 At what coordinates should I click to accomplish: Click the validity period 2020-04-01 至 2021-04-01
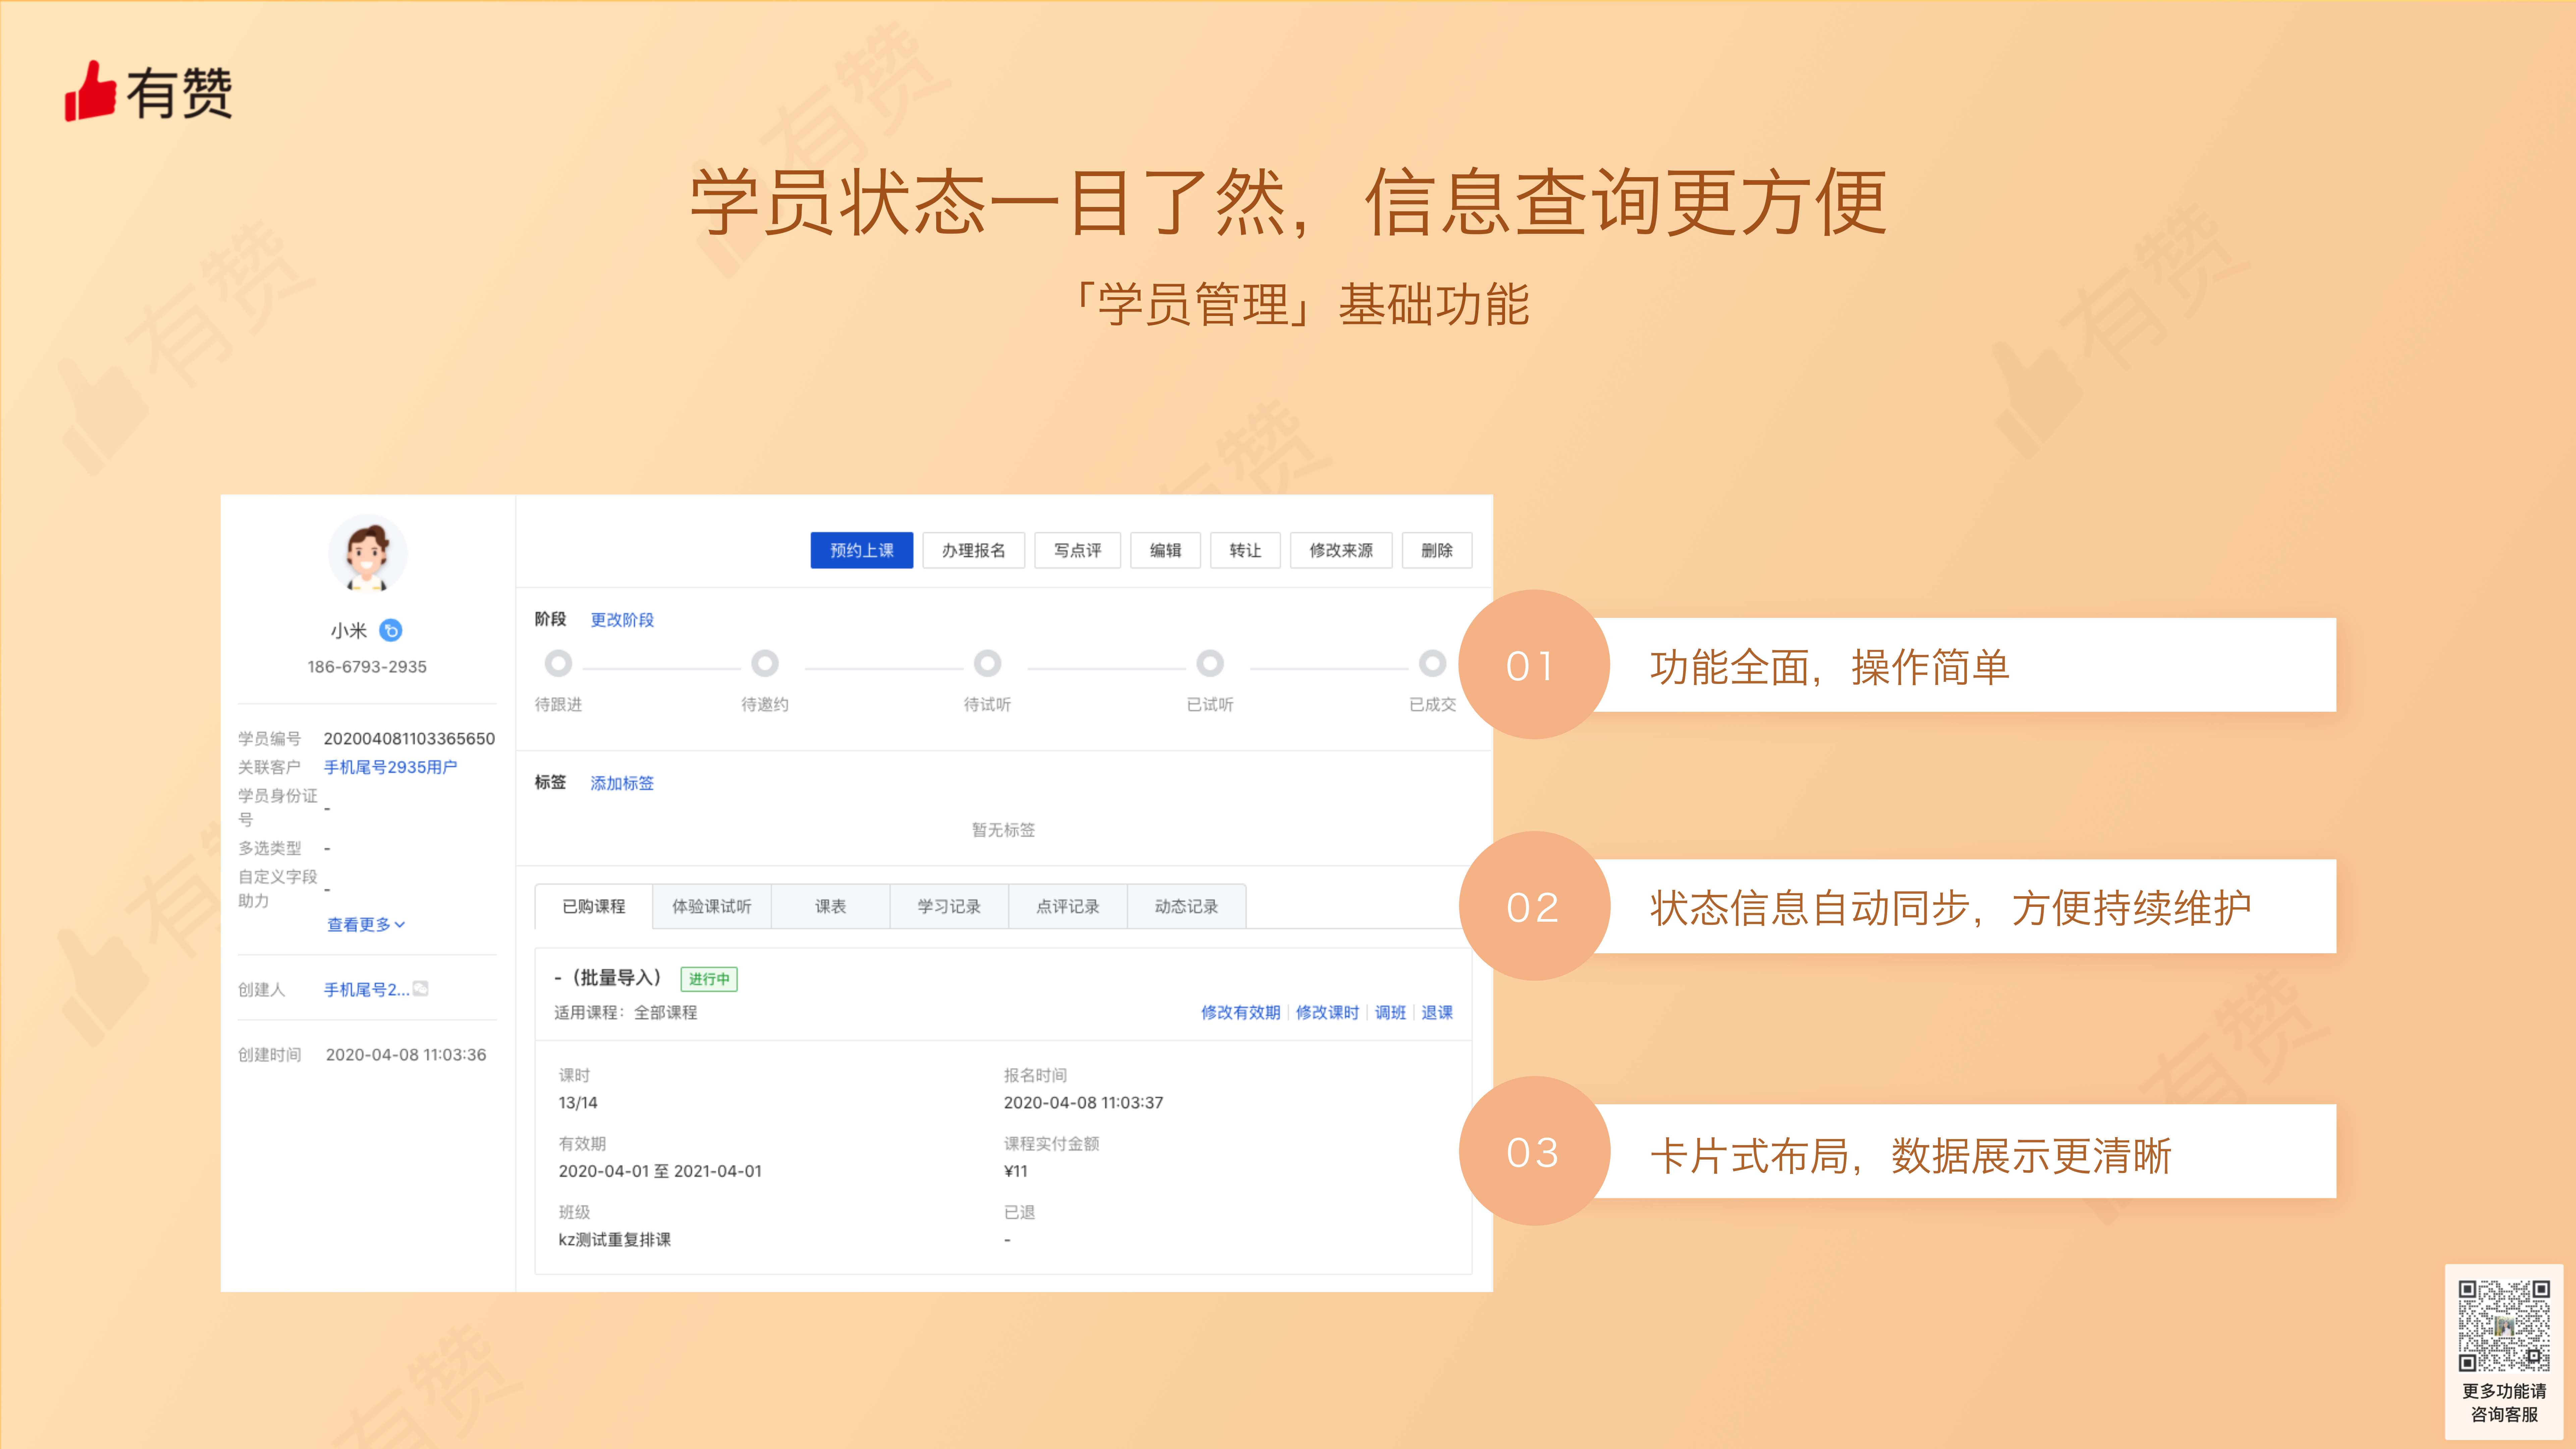click(660, 1171)
